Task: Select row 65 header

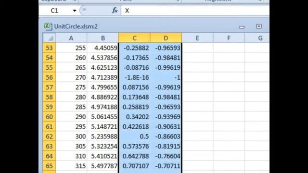Action: [x=49, y=166]
